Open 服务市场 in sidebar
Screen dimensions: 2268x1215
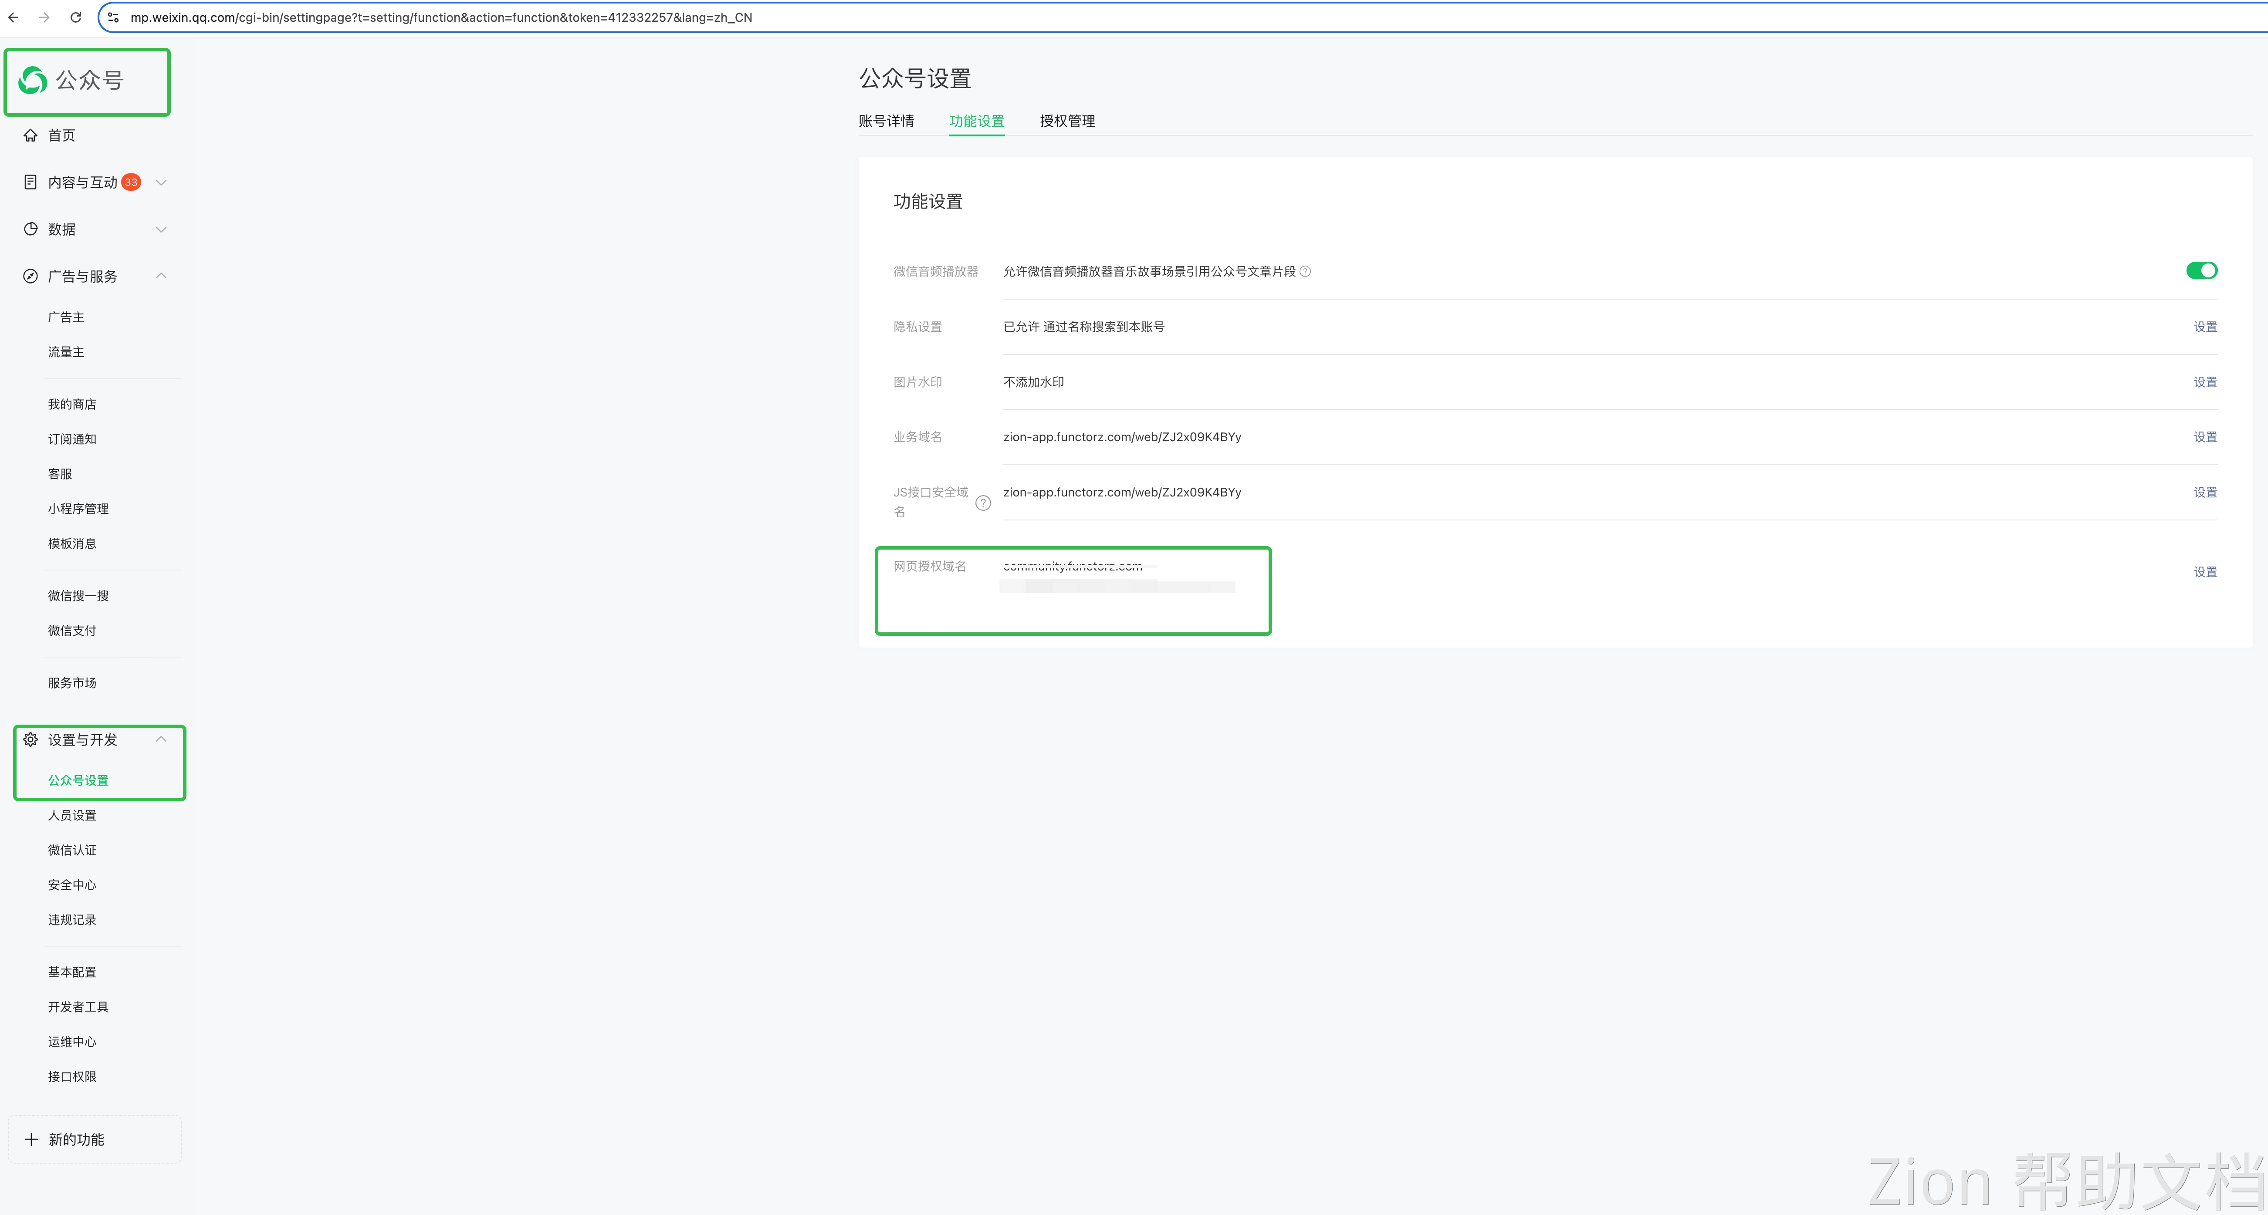tap(72, 683)
